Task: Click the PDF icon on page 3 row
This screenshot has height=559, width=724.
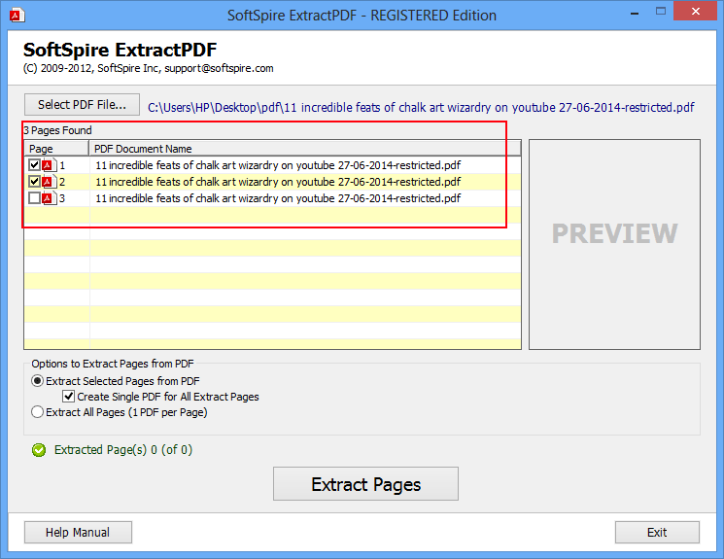Action: 49,198
